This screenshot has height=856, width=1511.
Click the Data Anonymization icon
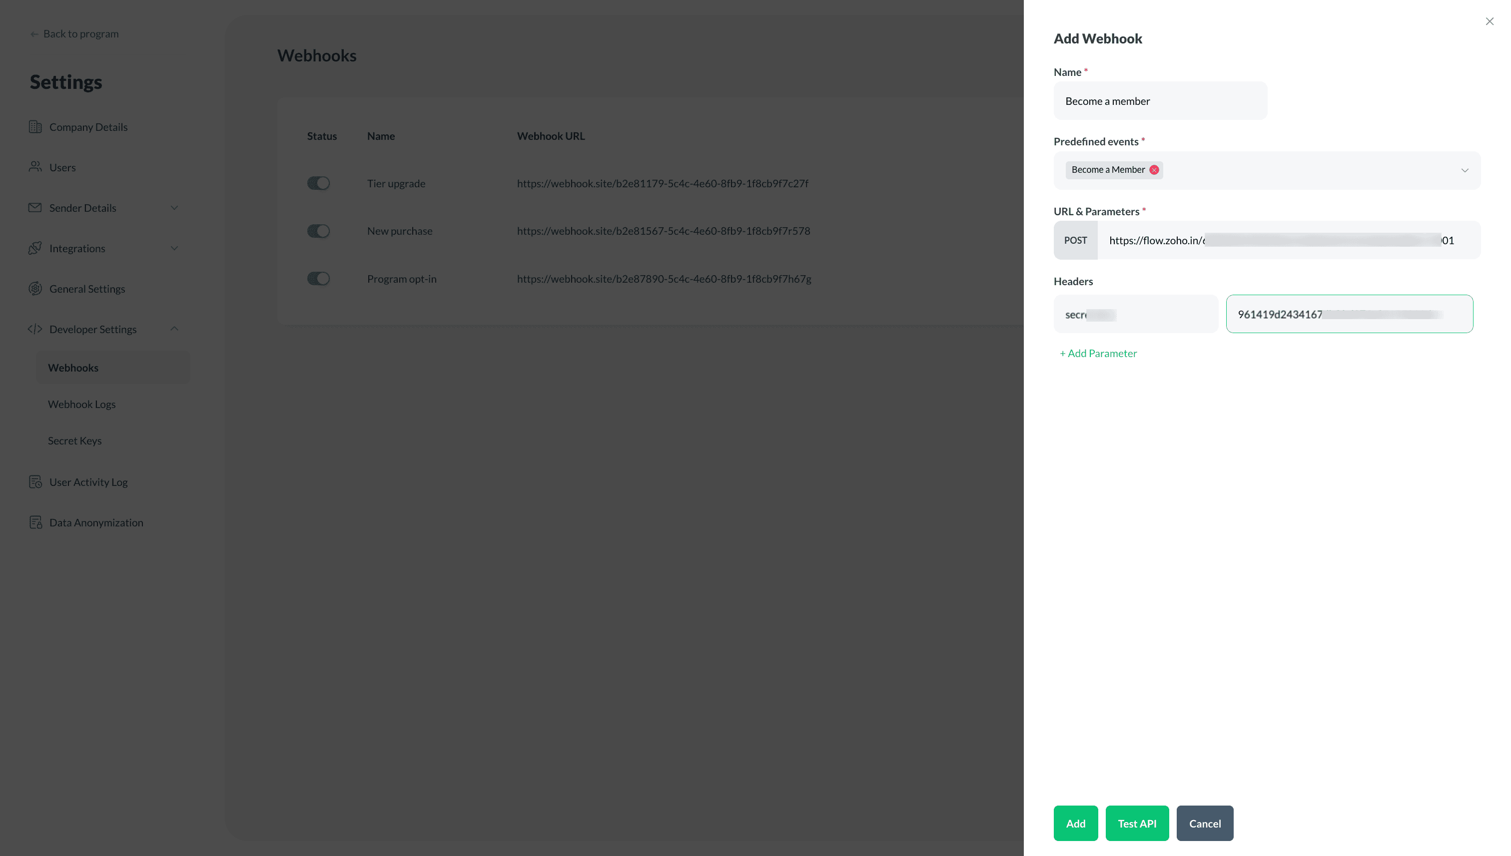[x=35, y=522]
